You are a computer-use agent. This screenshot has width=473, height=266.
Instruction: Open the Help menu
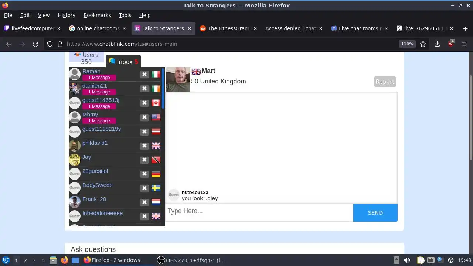pyautogui.click(x=145, y=15)
